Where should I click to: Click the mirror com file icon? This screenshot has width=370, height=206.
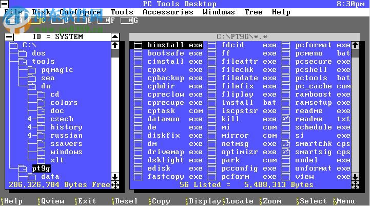212,136
